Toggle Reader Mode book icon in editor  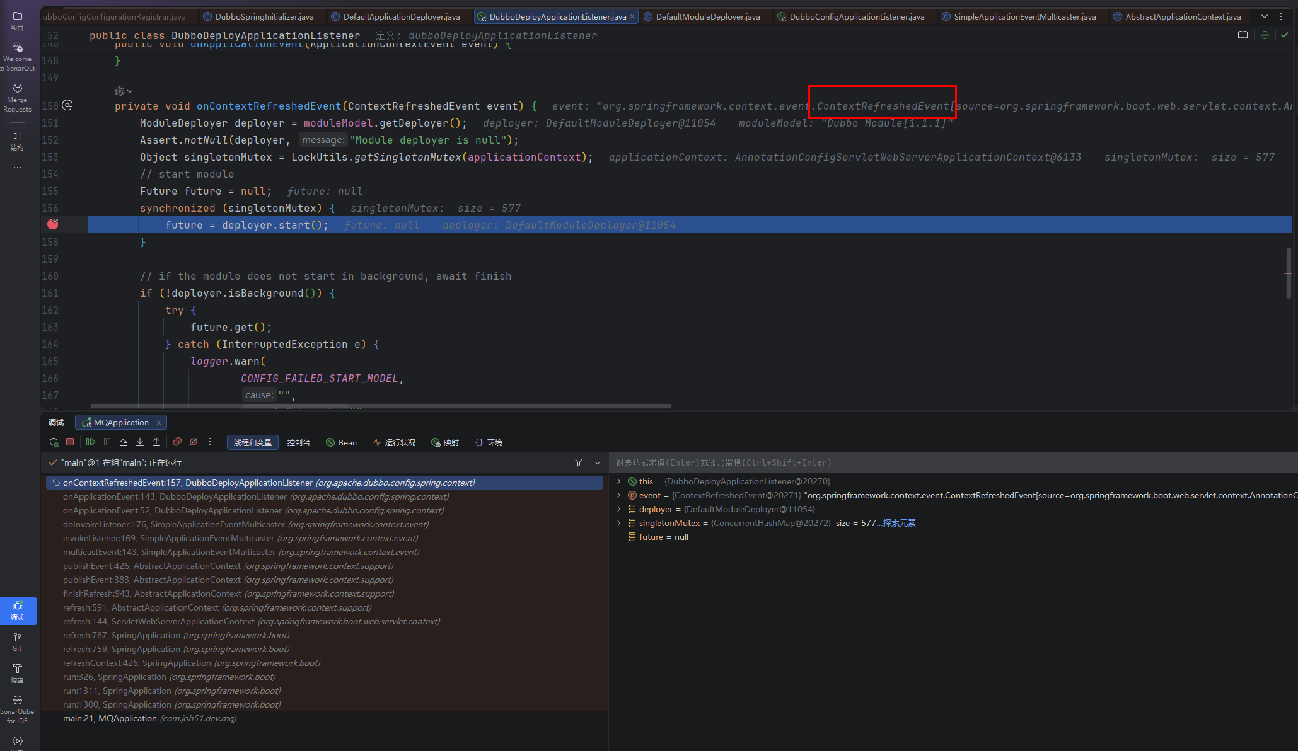click(x=1243, y=35)
